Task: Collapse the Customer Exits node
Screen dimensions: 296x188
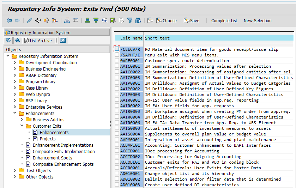Action: (22, 126)
